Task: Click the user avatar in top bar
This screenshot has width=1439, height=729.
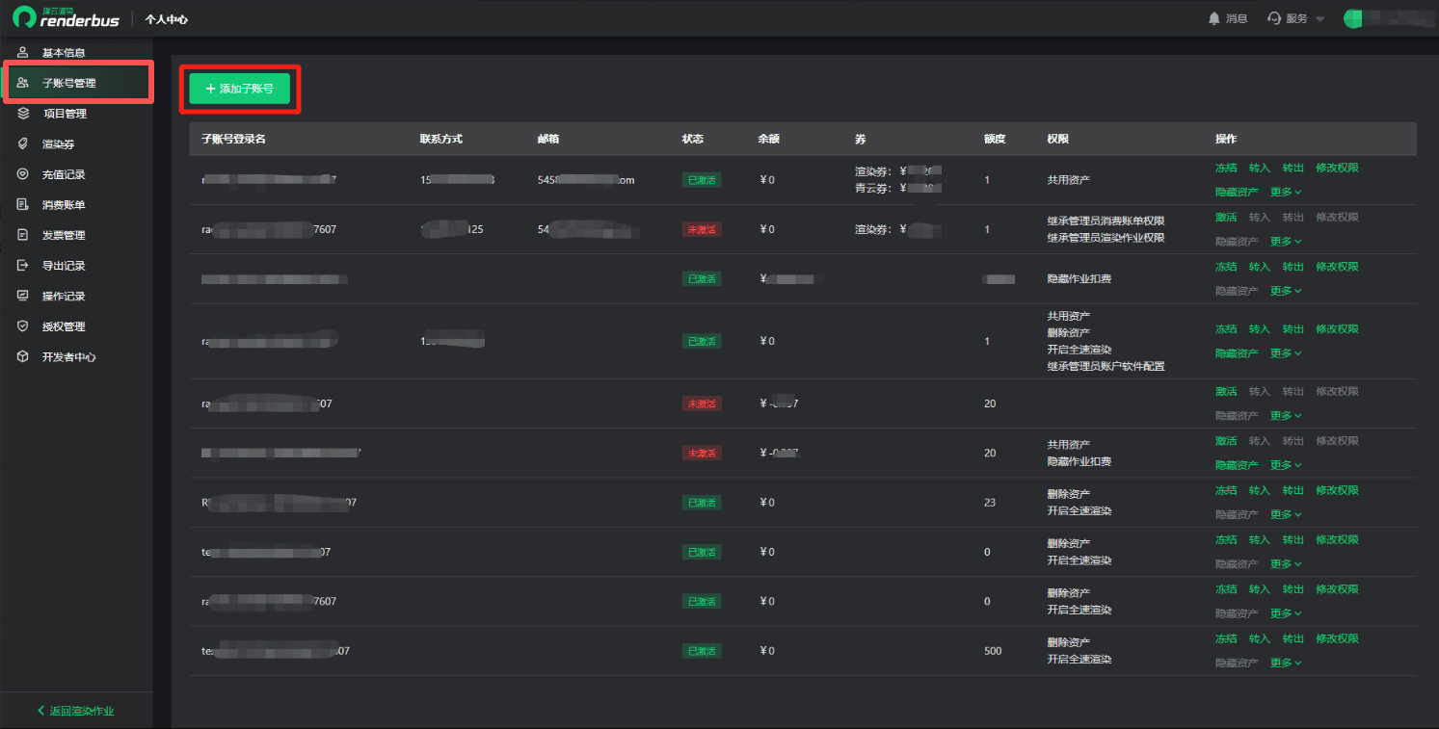Action: [1353, 18]
